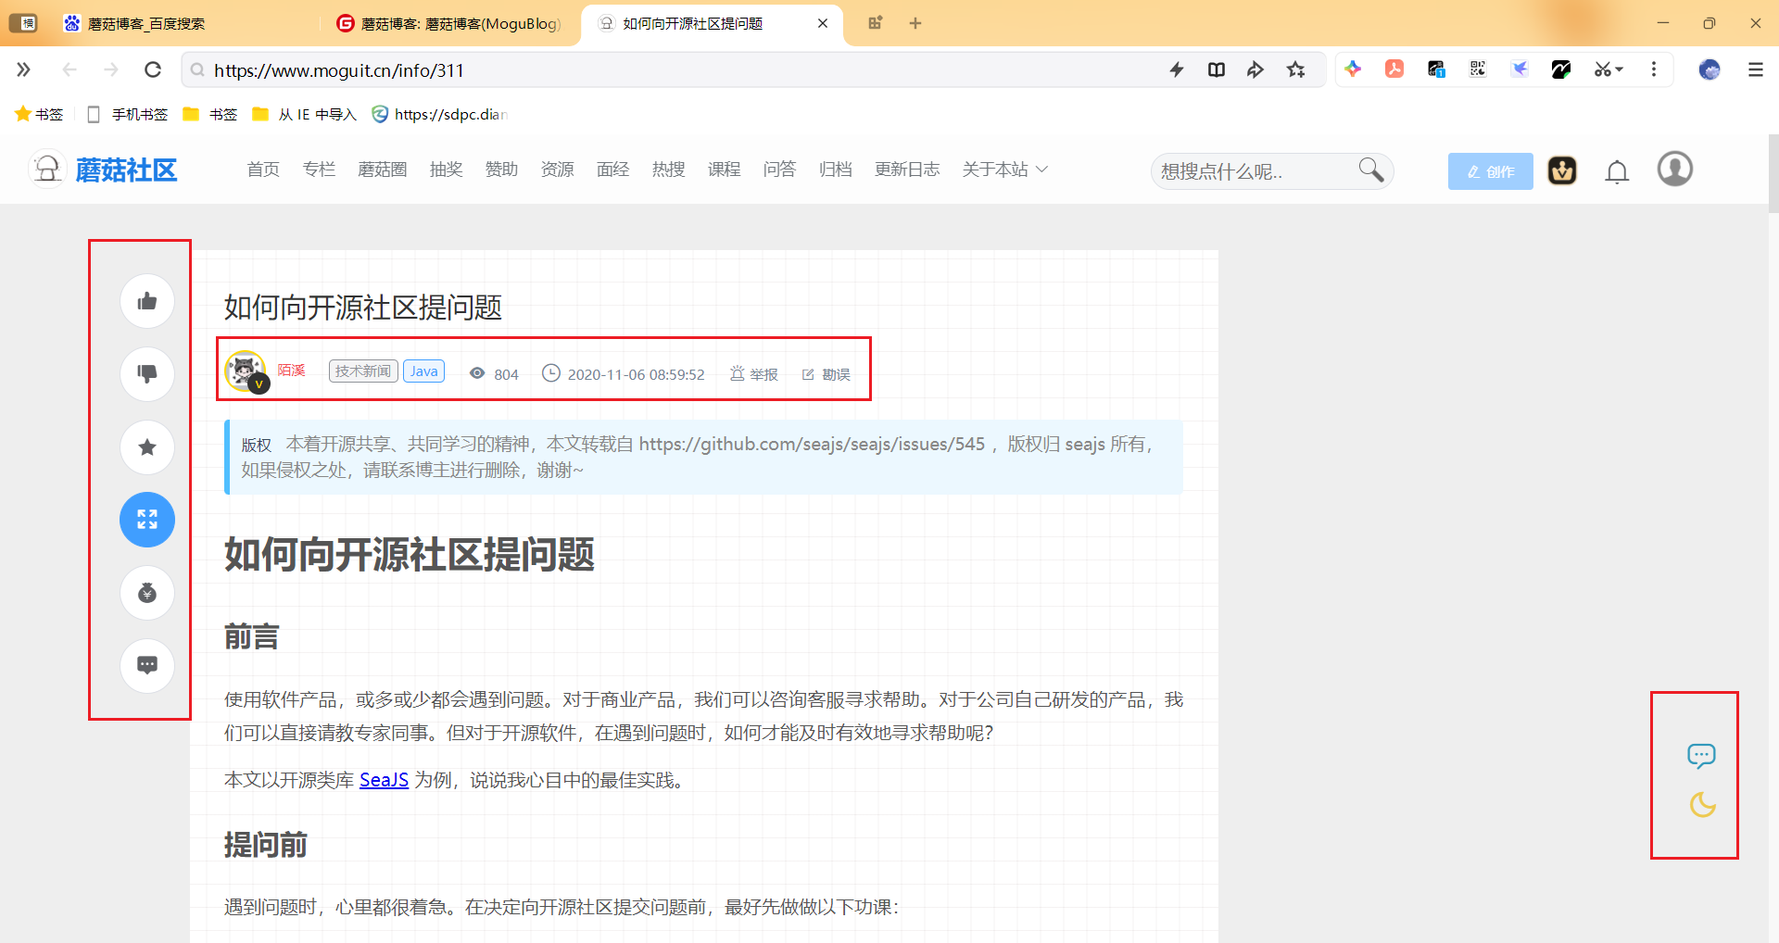
Task: Click the address bar URL
Action: pos(339,70)
